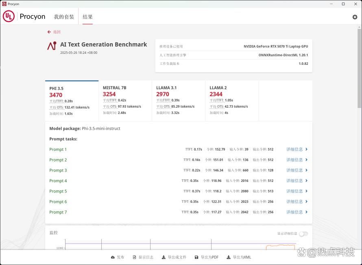Click the benchmark date 2025-05-26 text
Viewport: 362px width, 265px height.
coord(79,53)
